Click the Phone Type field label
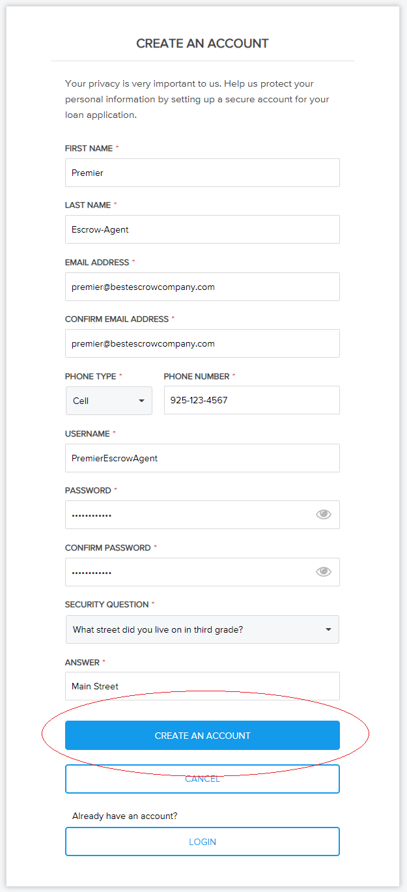Screen dimensions: 407x892 pyautogui.click(x=91, y=377)
